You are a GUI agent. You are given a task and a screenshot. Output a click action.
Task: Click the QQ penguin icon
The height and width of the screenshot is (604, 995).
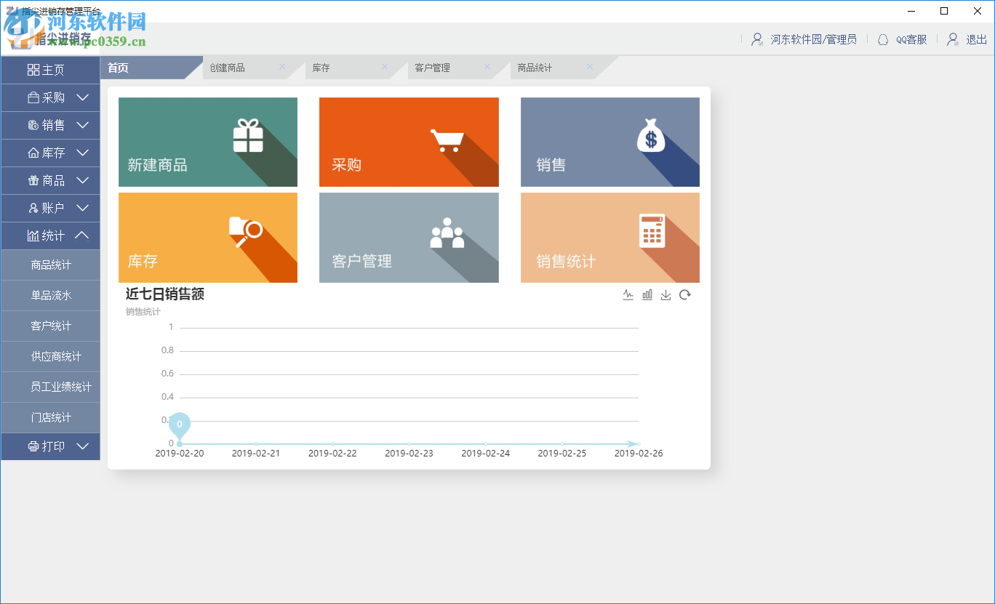pos(883,39)
